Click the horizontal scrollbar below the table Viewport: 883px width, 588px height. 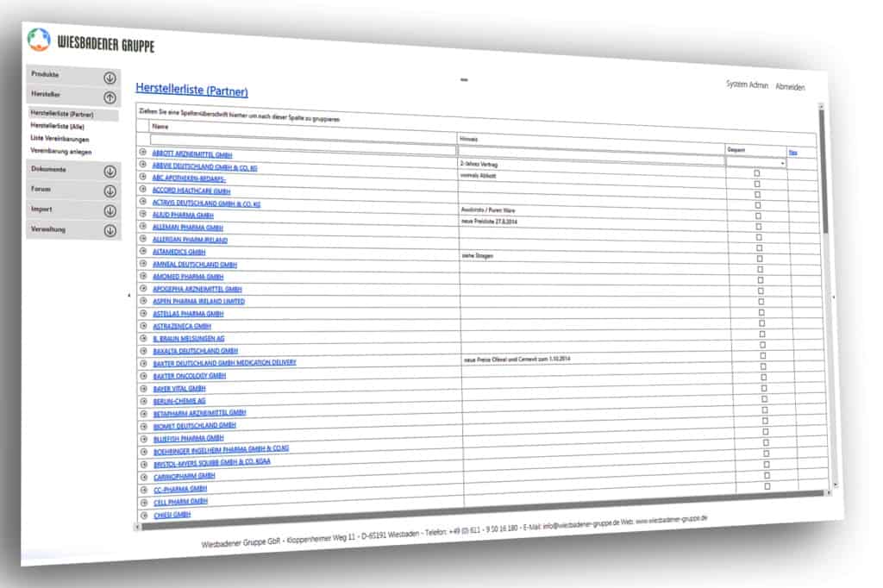(481, 511)
